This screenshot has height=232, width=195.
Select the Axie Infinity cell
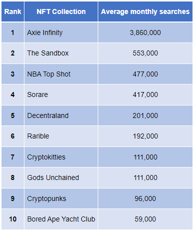pos(61,32)
